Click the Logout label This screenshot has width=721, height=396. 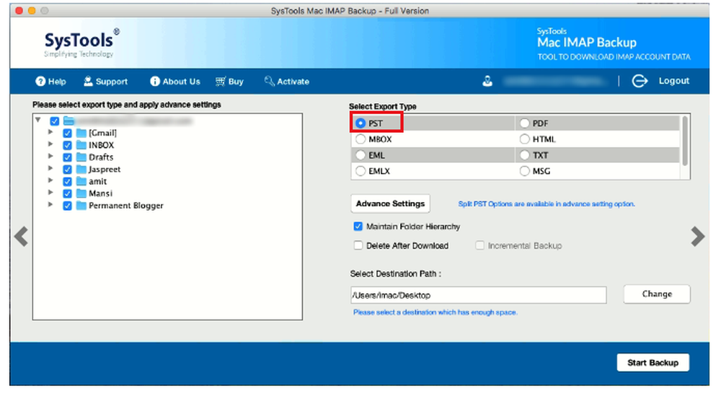[673, 81]
